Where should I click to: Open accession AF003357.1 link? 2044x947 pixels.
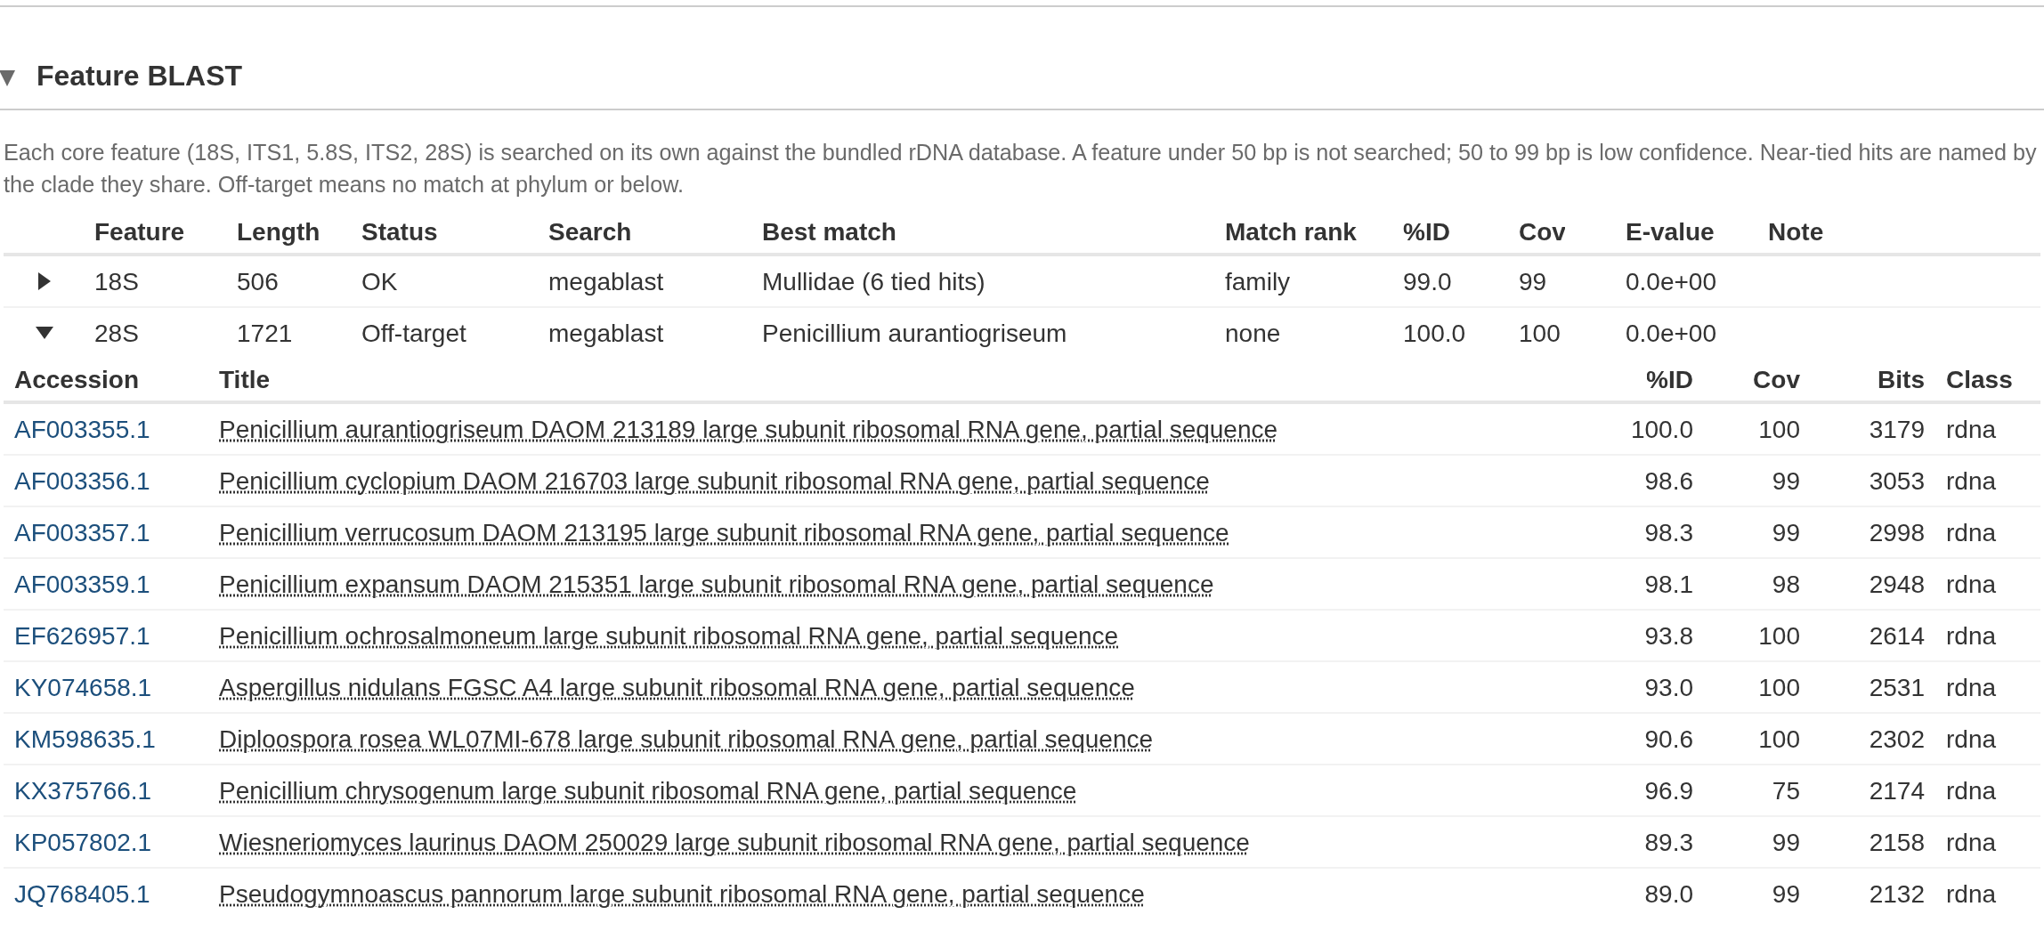coord(82,533)
